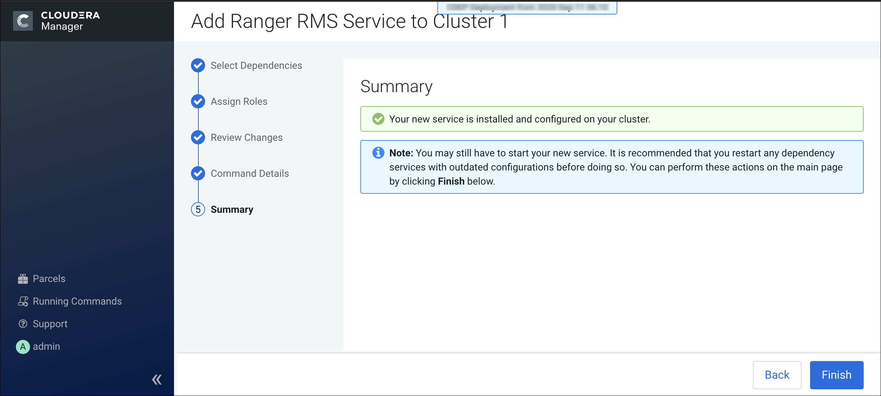Click the Cloudera Manager logo icon
Screen dimensions: 881x396
[23, 21]
